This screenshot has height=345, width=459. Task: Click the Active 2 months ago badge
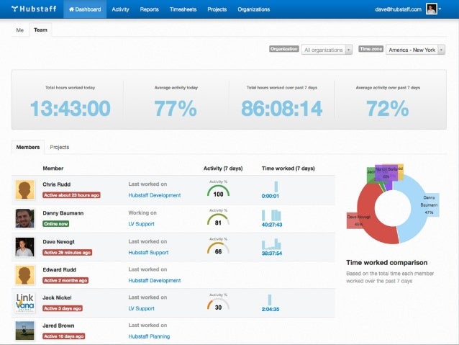[65, 280]
